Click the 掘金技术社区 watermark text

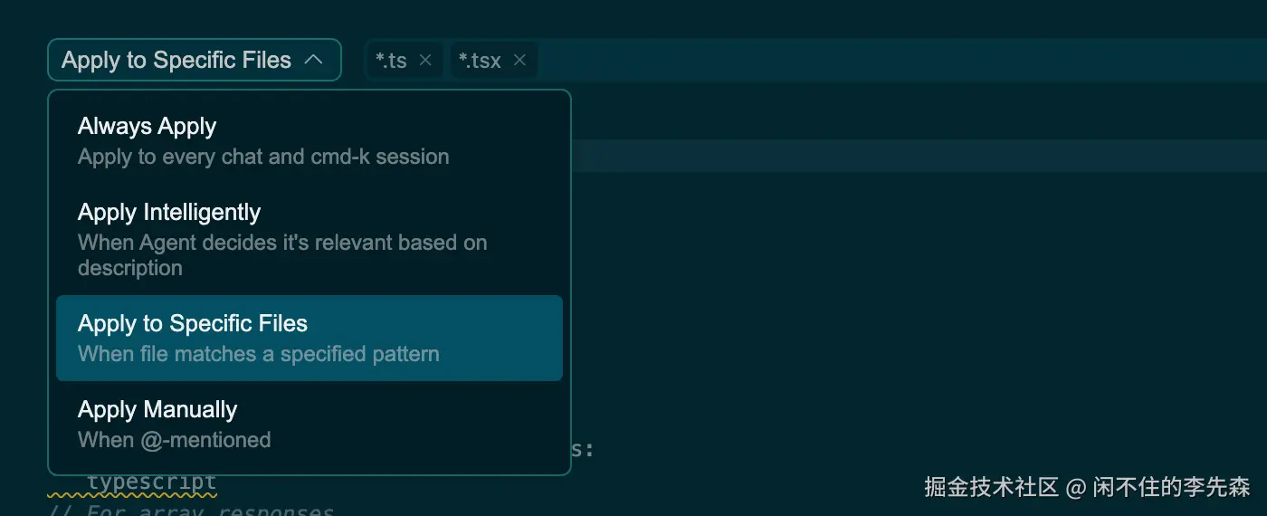tap(991, 487)
